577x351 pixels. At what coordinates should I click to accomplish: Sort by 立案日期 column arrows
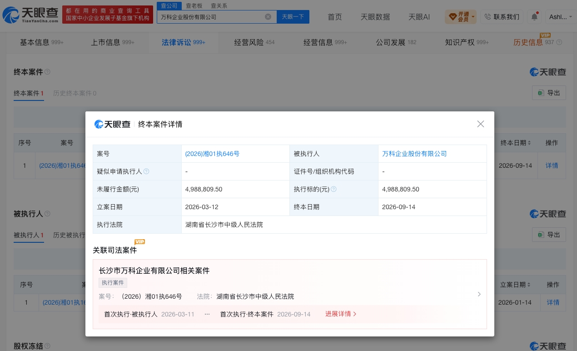pyautogui.click(x=528, y=285)
